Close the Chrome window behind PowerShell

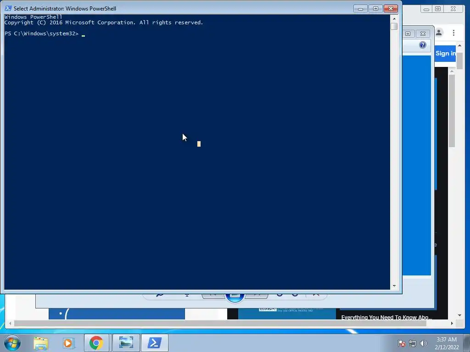coord(453,9)
